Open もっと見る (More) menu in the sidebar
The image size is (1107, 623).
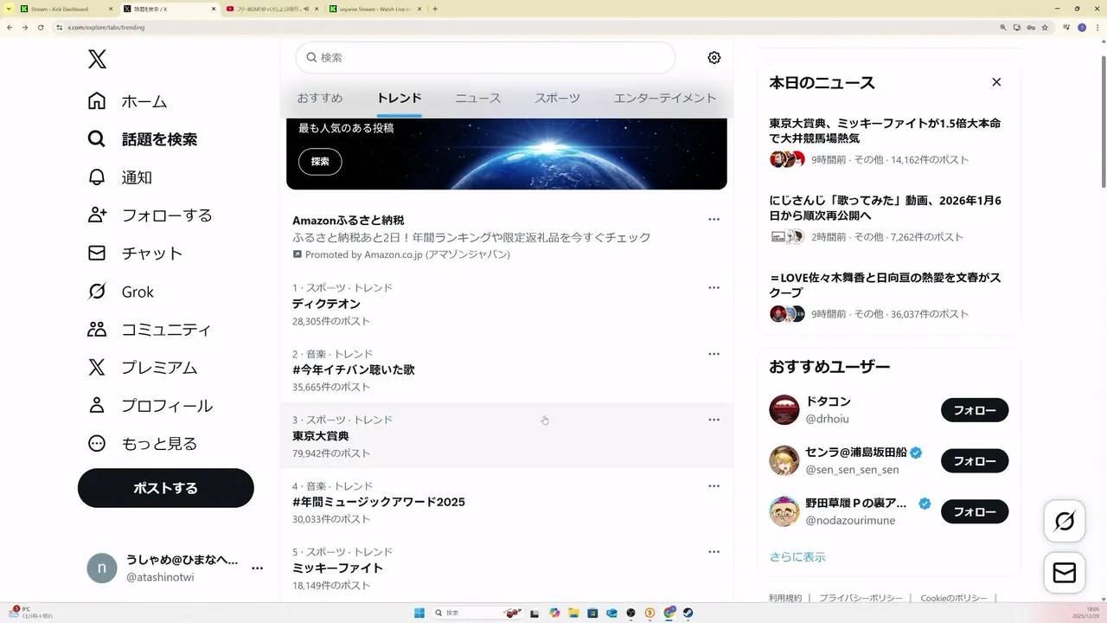point(143,444)
